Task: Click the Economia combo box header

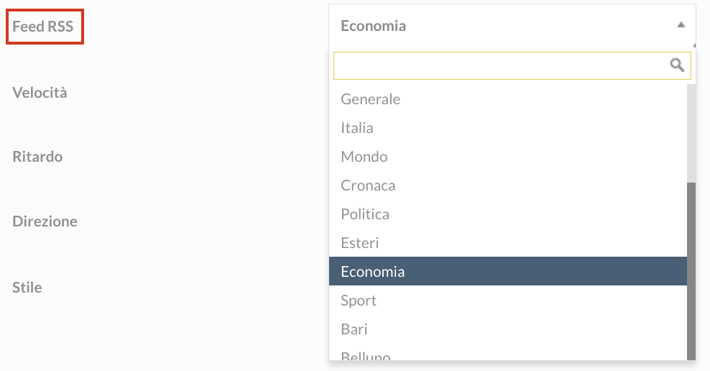Action: click(512, 26)
